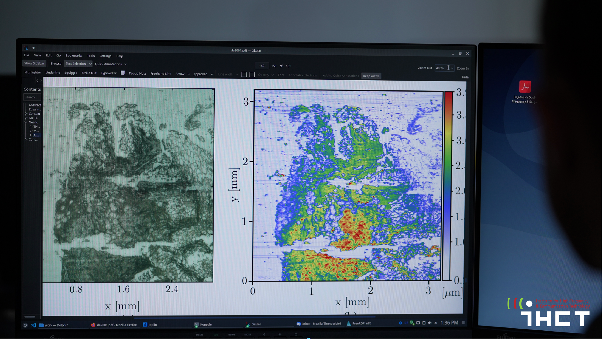Click the sidebar previous arrow
Screen dimensions: 603x339
37,81
